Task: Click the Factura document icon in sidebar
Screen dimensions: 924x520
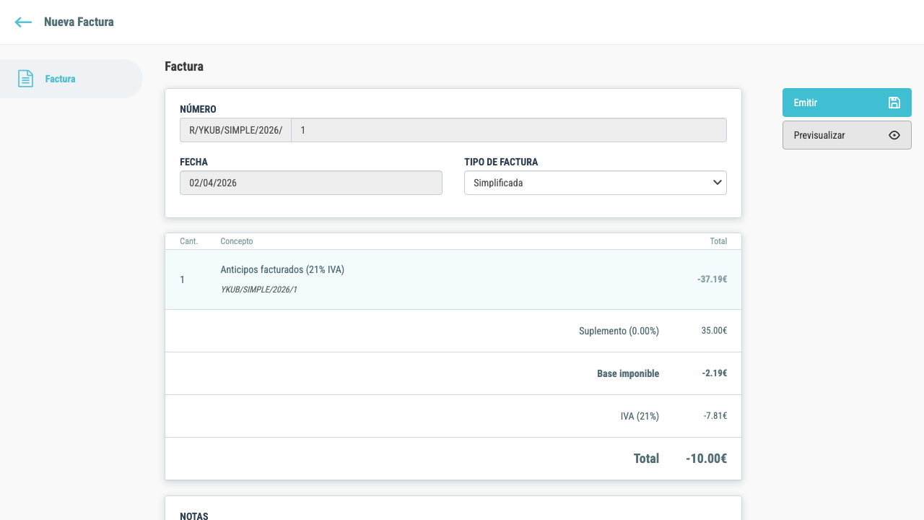Action: click(x=25, y=79)
